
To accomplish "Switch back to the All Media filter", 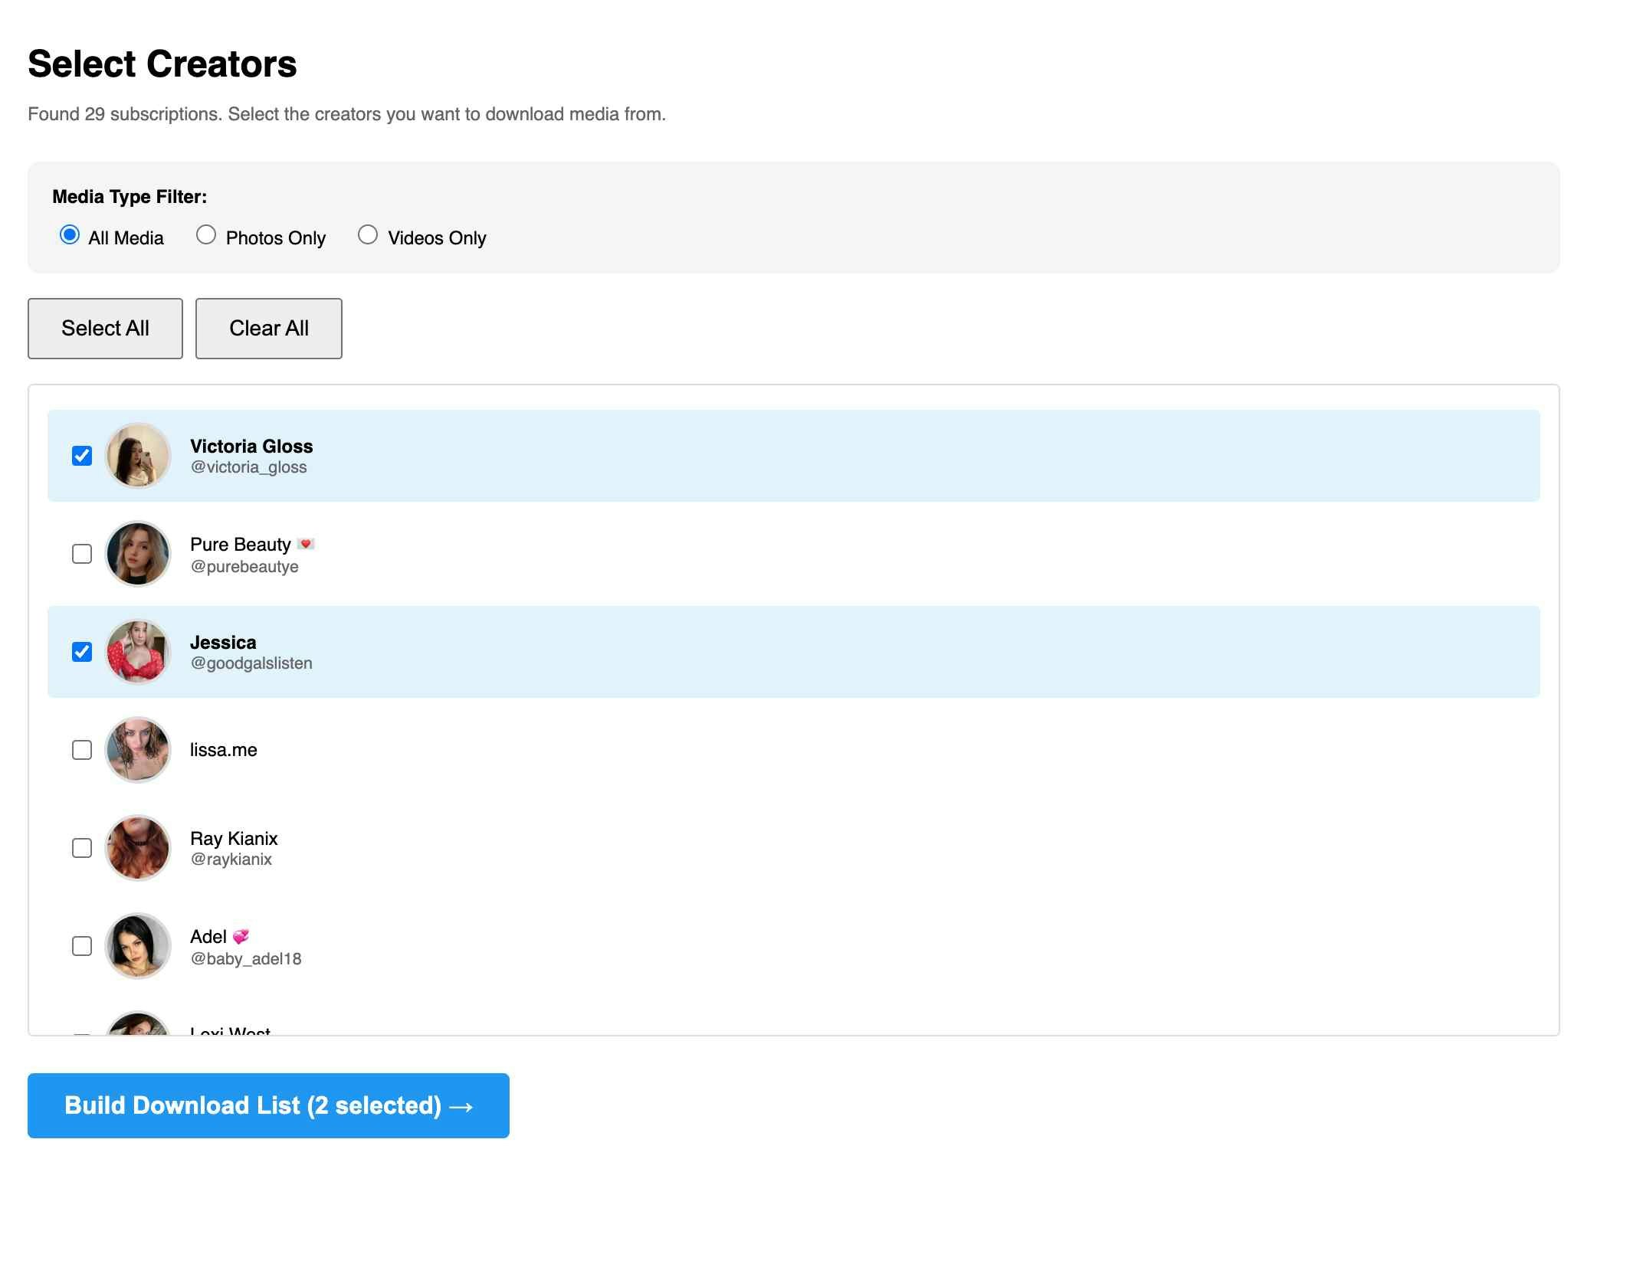I will (x=70, y=234).
